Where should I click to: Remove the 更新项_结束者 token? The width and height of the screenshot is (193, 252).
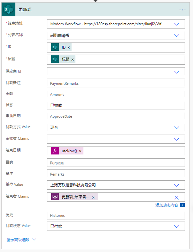pyautogui.click(x=93, y=197)
